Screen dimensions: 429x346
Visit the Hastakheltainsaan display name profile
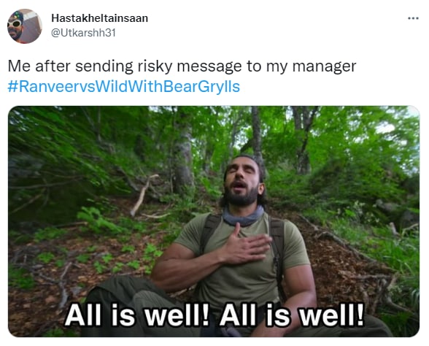coord(99,18)
